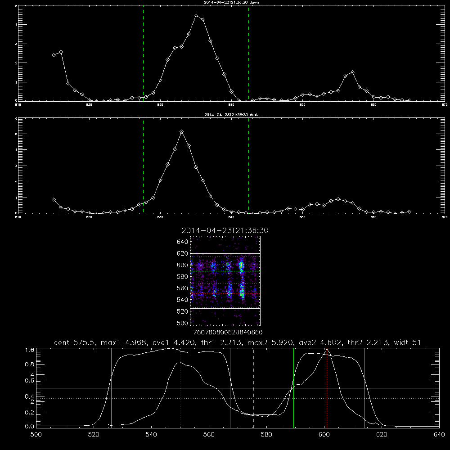Click the x-axis label 540 of the bottom plot
450x450 pixels.
click(x=151, y=435)
